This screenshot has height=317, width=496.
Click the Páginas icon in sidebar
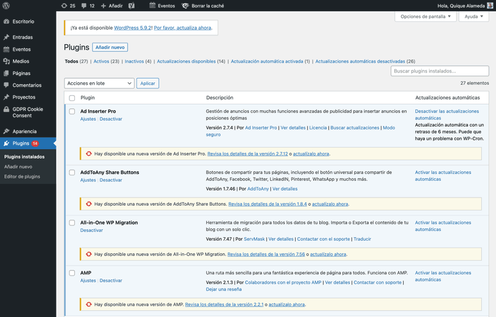tap(6, 73)
